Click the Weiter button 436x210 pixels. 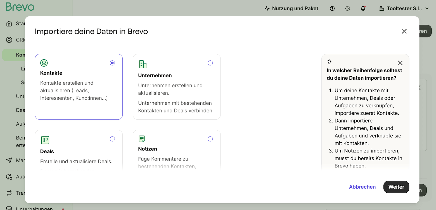[x=396, y=187]
